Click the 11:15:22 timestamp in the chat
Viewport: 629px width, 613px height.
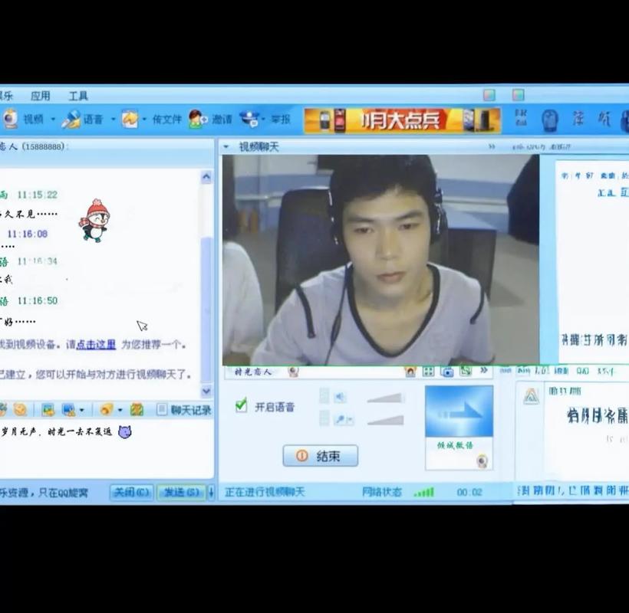[x=38, y=195]
